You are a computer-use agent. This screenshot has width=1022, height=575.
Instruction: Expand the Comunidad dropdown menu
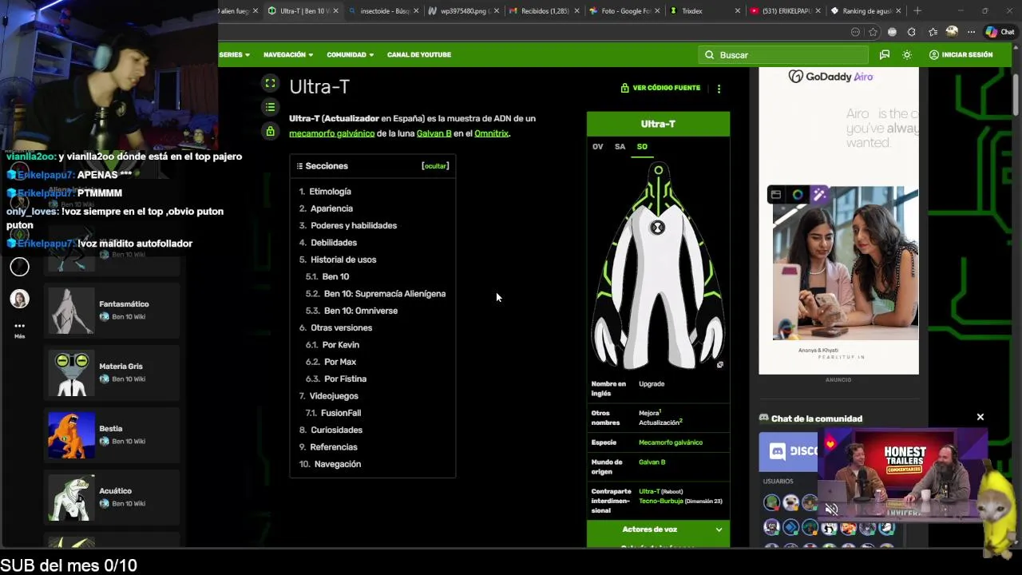[x=351, y=55]
